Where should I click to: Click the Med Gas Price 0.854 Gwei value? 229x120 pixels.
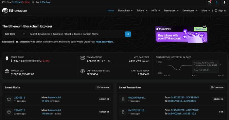click(x=135, y=61)
